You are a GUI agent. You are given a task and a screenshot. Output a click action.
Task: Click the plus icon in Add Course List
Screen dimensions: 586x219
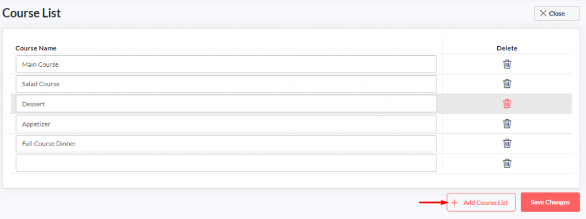(454, 202)
